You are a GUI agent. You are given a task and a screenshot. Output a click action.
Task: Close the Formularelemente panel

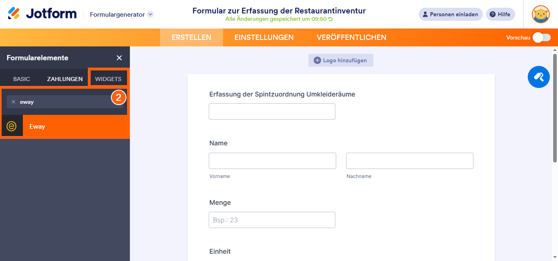click(119, 57)
